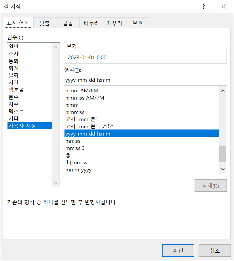Click category list scroll down arrow
The height and width of the screenshot is (261, 234).
pos(56,183)
